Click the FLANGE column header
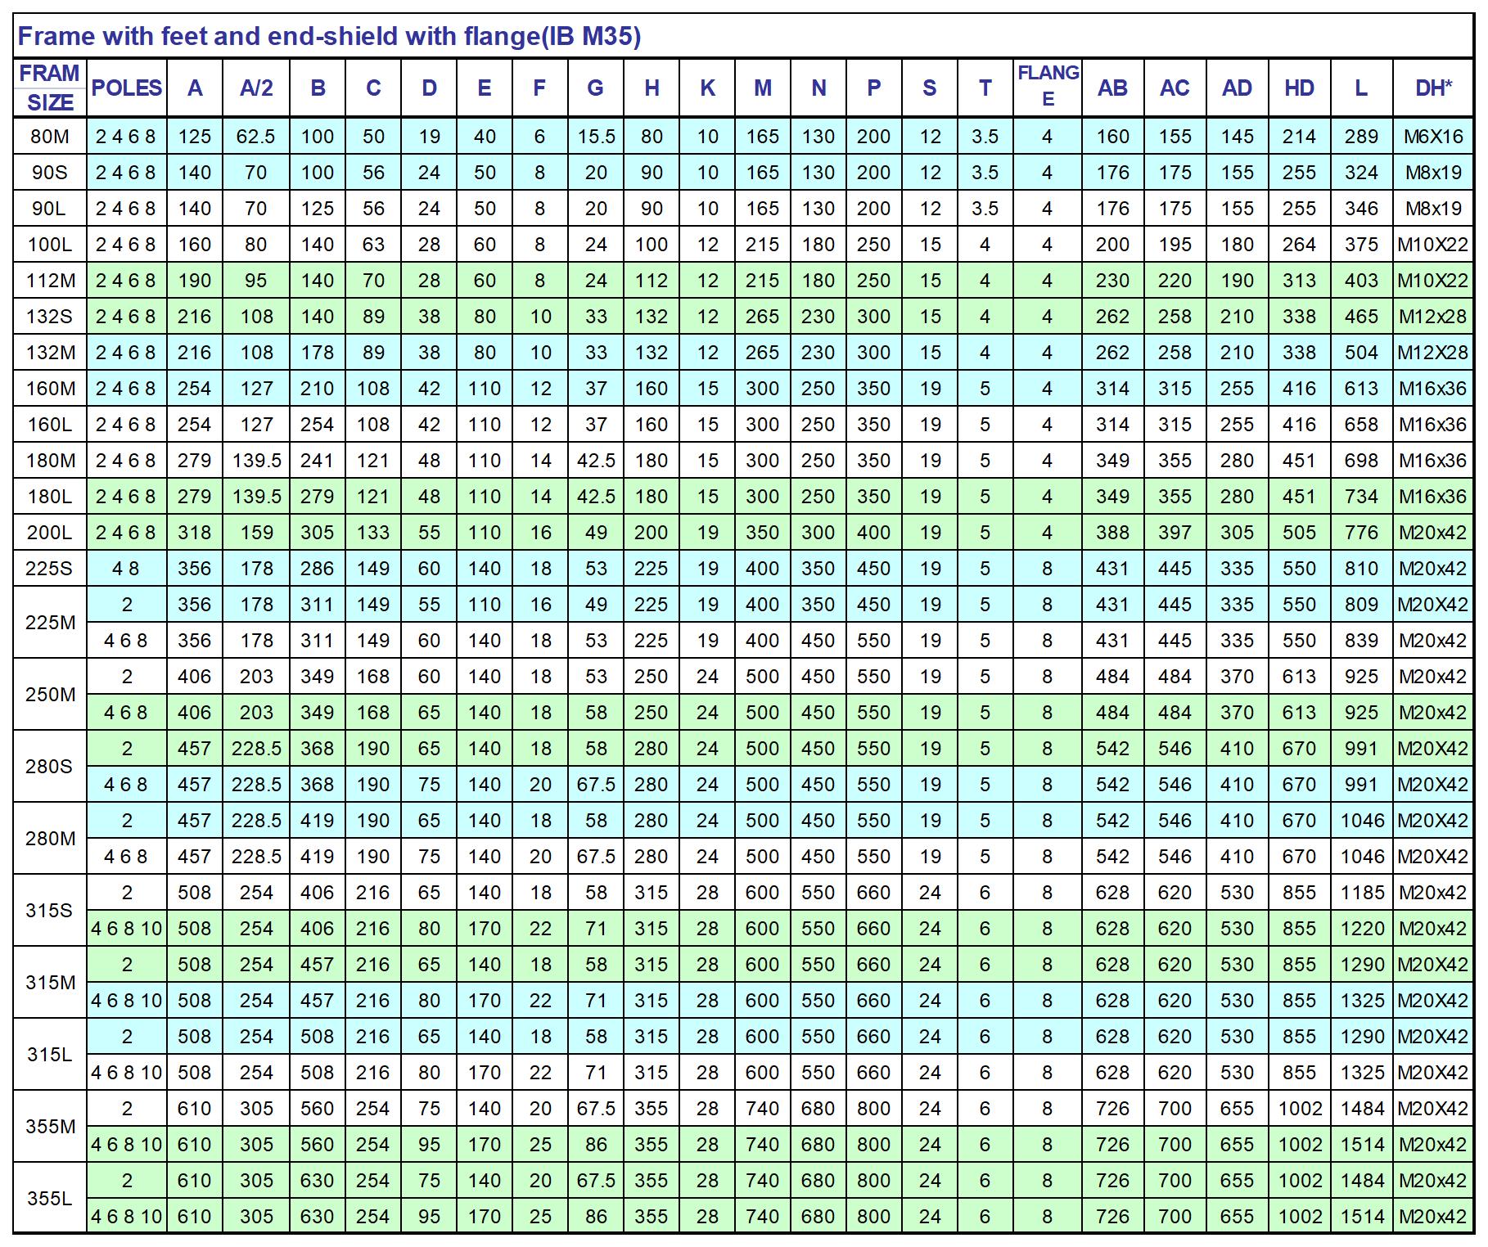This screenshot has height=1247, width=1488. [x=1048, y=87]
